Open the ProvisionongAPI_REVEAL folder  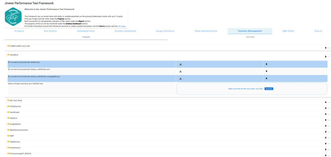[19, 154]
